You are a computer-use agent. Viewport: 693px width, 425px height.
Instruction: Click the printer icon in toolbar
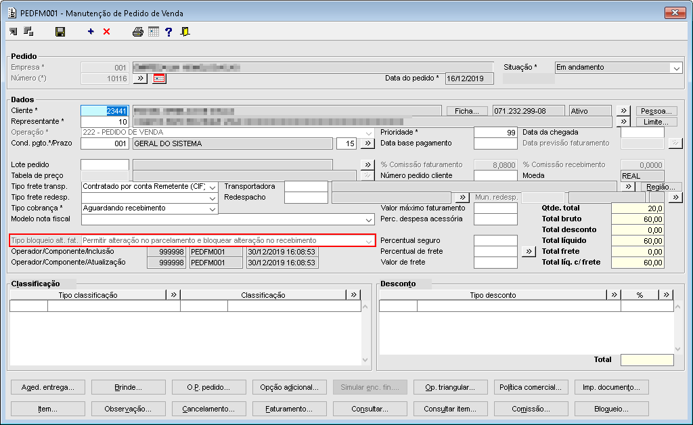(138, 32)
